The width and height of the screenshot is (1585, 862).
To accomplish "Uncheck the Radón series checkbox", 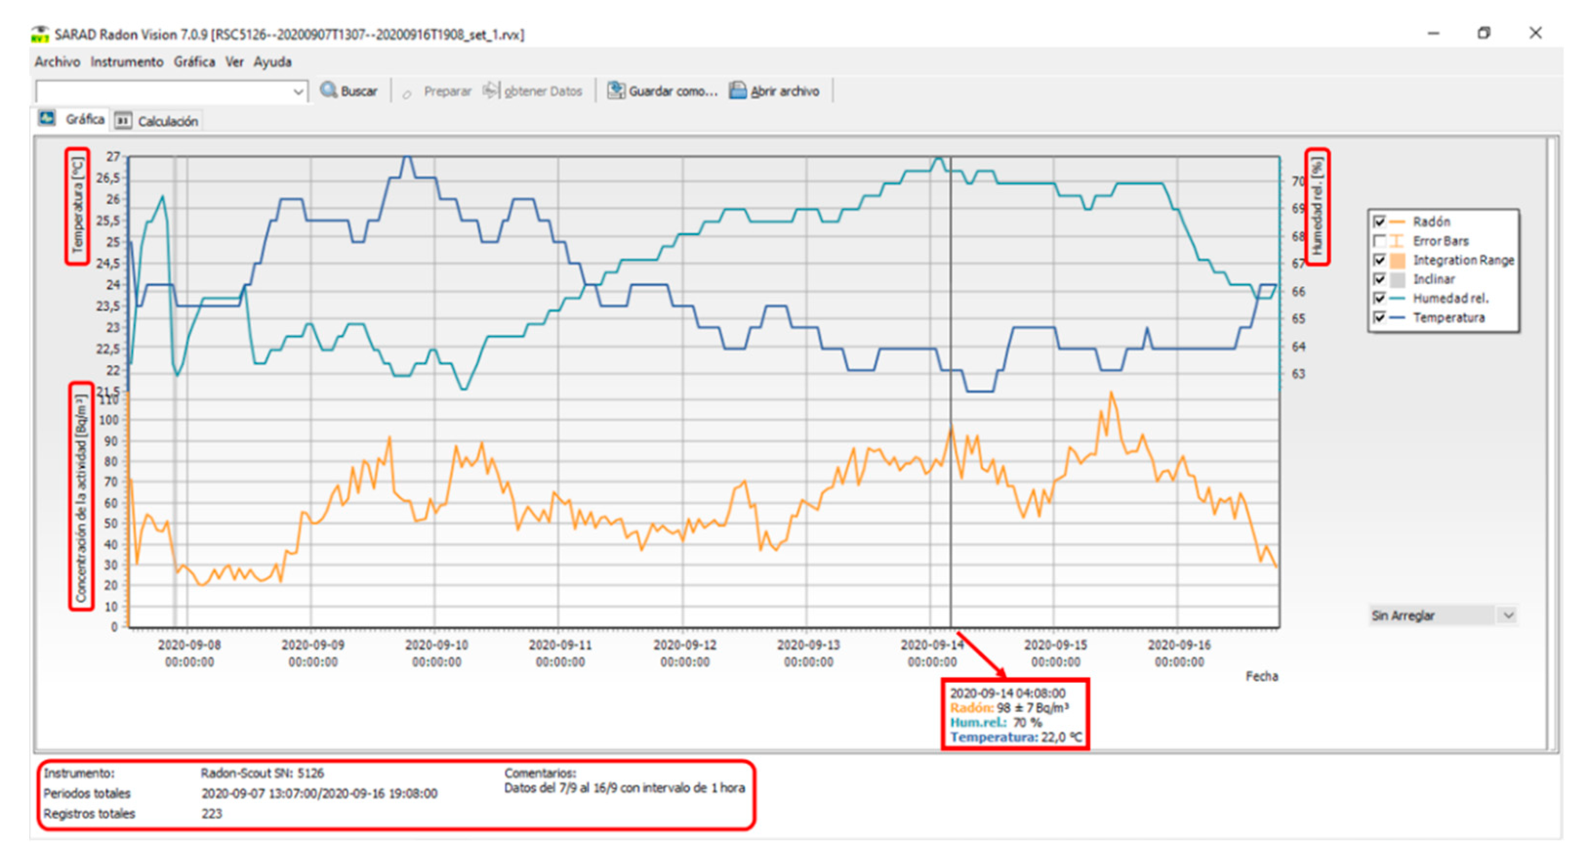I will click(1379, 222).
